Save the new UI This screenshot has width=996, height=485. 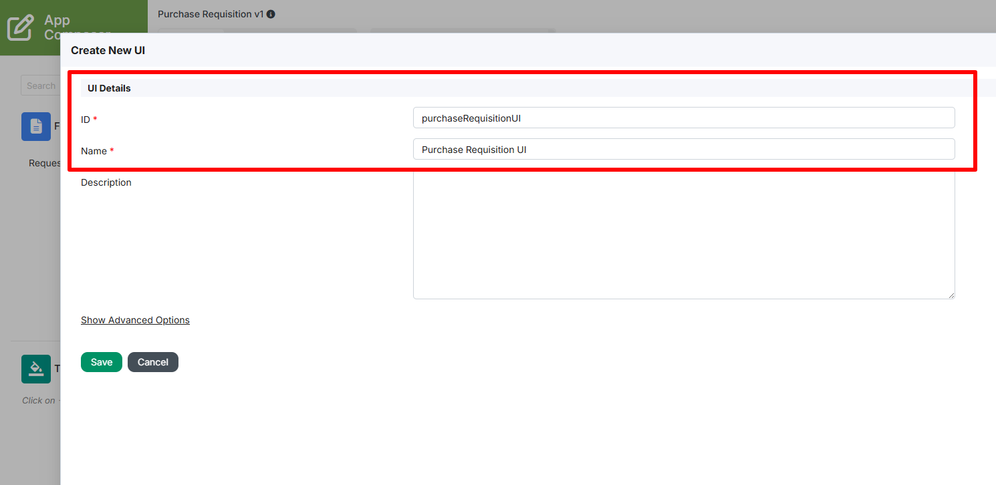point(102,362)
